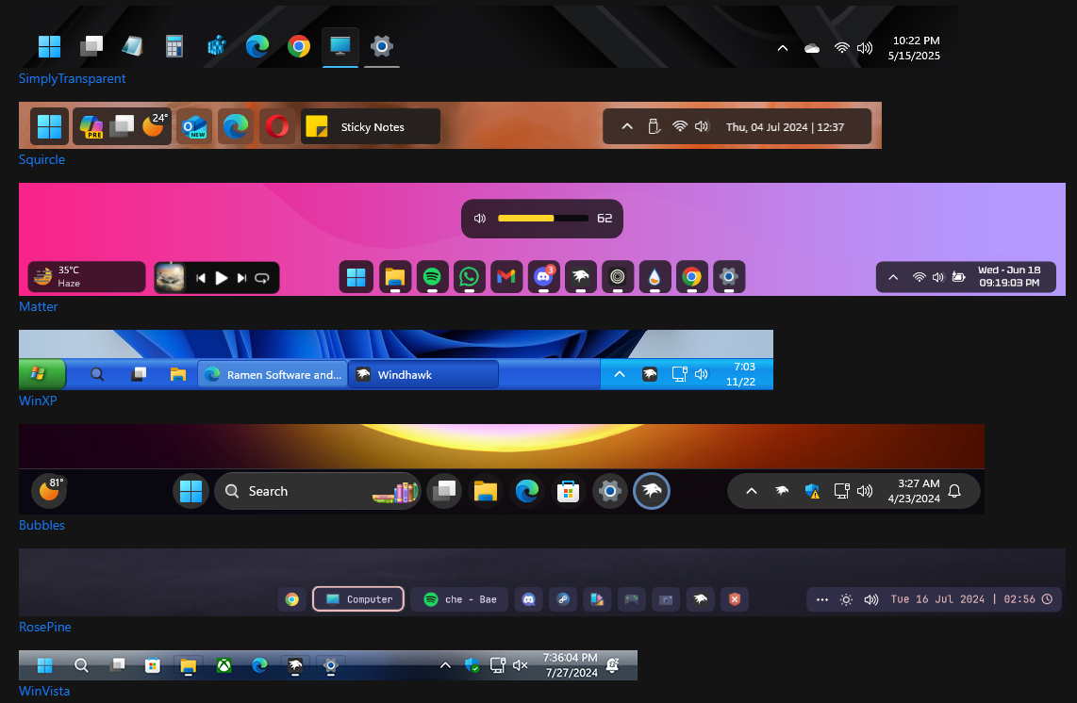Expand tray chevron in Squircle taskbar
The width and height of the screenshot is (1077, 703).
click(627, 126)
